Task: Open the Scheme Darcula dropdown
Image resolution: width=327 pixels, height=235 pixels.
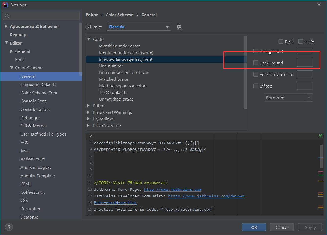Action: tap(139, 27)
